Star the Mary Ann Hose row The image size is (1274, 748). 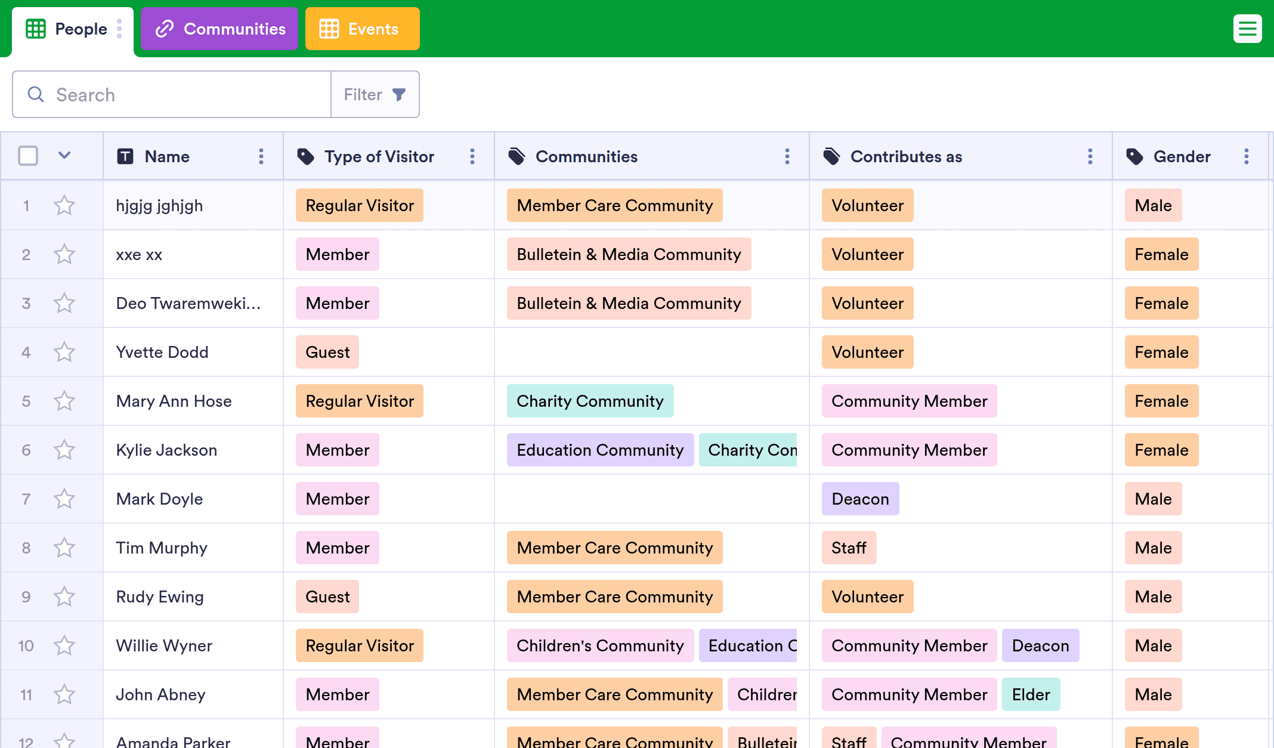coord(64,401)
